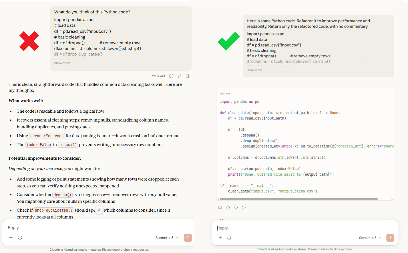This screenshot has width=408, height=253.
Task: Click the "def clean_data" line in the code block
Action: (x=280, y=113)
